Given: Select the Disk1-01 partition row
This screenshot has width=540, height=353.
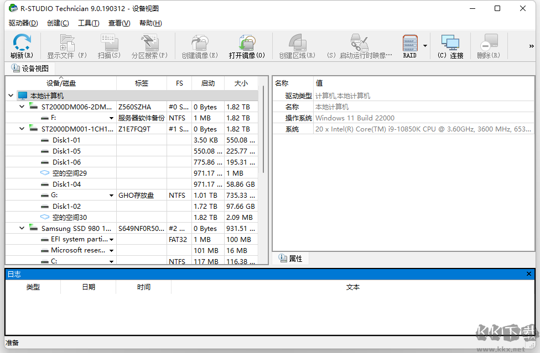Looking at the screenshot, I should click(x=132, y=140).
